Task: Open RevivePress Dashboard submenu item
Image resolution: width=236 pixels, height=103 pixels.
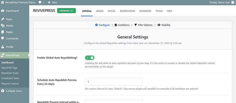Action: (x=8, y=63)
